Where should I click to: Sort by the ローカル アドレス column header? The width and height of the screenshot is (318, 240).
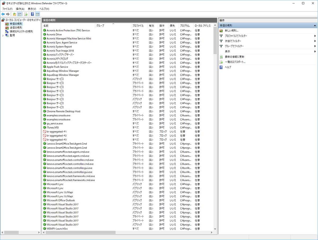tap(203, 26)
